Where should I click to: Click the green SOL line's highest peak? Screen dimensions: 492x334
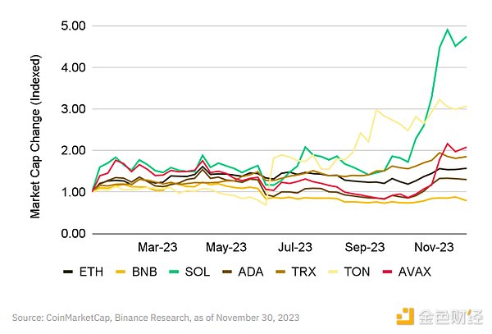[x=448, y=30]
